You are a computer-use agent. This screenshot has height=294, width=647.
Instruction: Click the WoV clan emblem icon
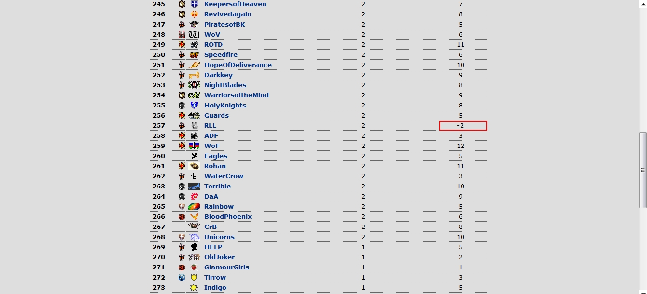194,35
